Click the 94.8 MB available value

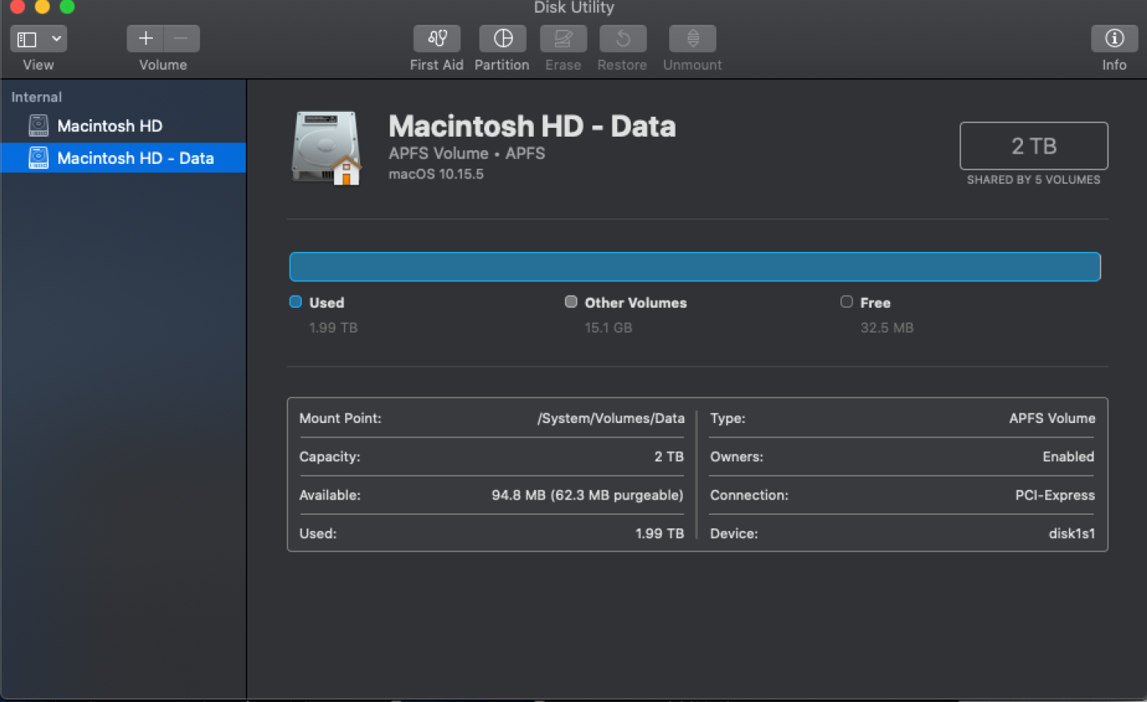tap(588, 495)
